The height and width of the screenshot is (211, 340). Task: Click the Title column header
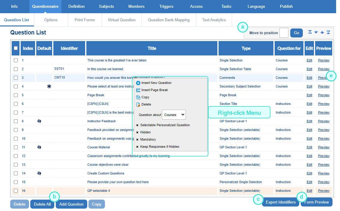pyautogui.click(x=152, y=48)
